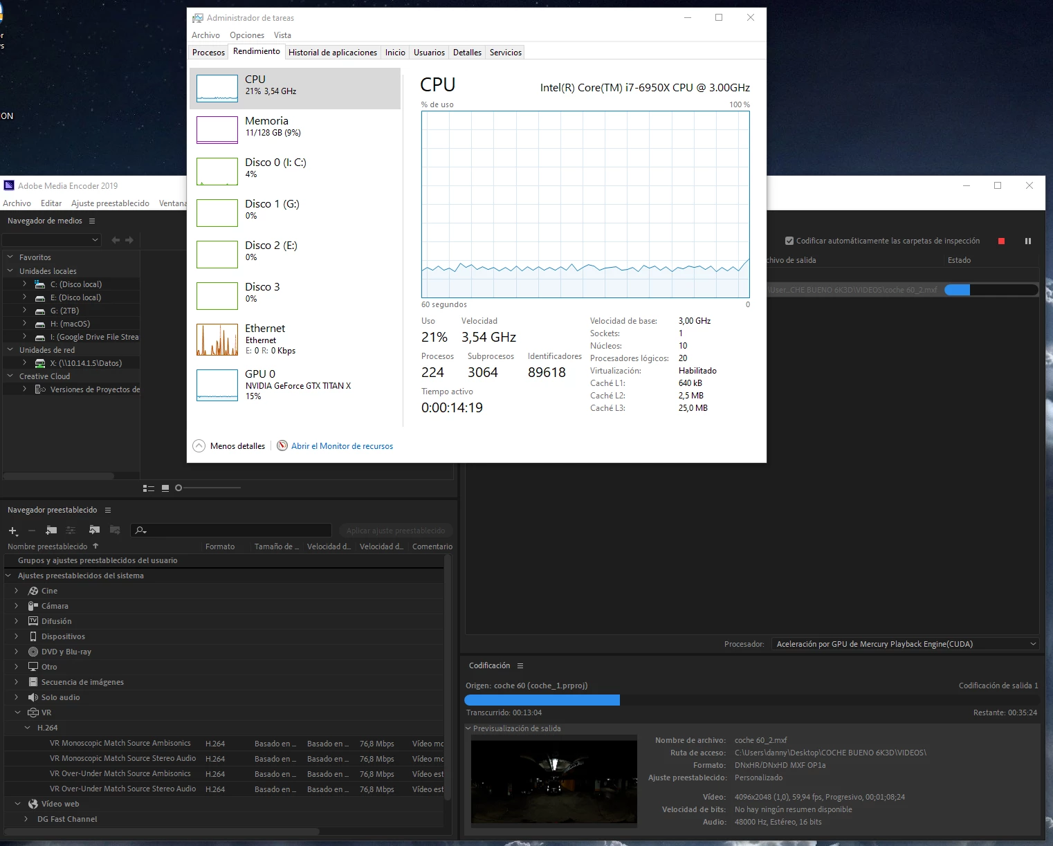Switch media browser to list view
The image size is (1053, 846).
[x=149, y=488]
